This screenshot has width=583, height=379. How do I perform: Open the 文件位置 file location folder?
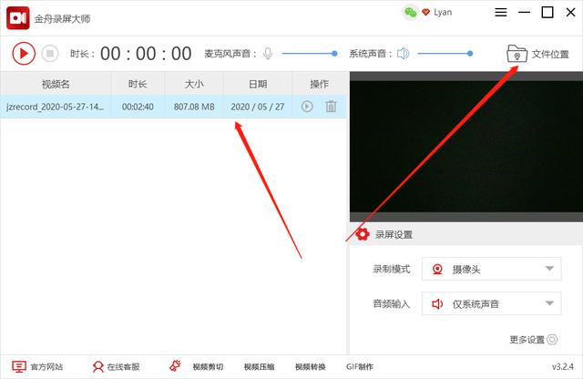(542, 55)
